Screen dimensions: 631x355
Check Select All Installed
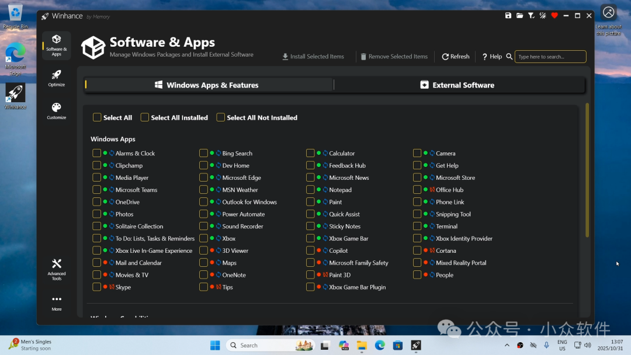click(144, 117)
